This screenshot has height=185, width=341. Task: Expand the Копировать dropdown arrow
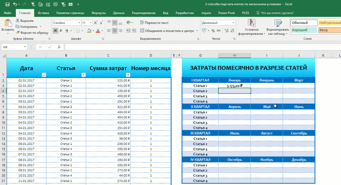pos(41,27)
